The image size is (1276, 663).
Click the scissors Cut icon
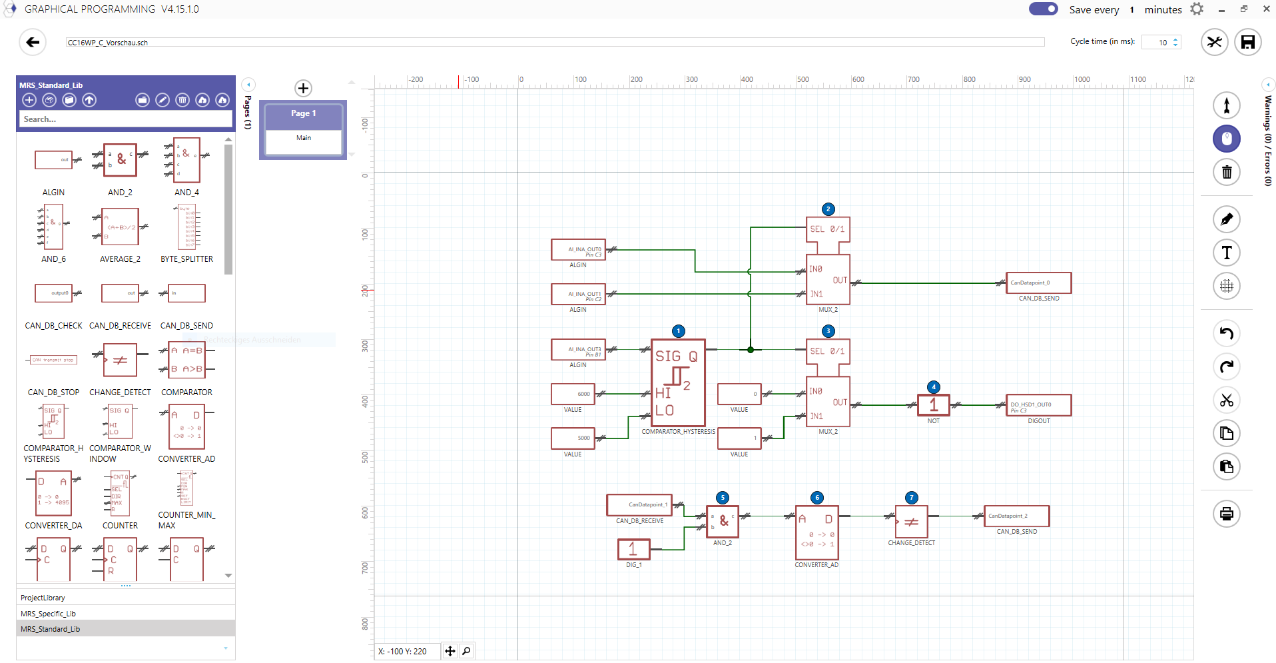1226,400
